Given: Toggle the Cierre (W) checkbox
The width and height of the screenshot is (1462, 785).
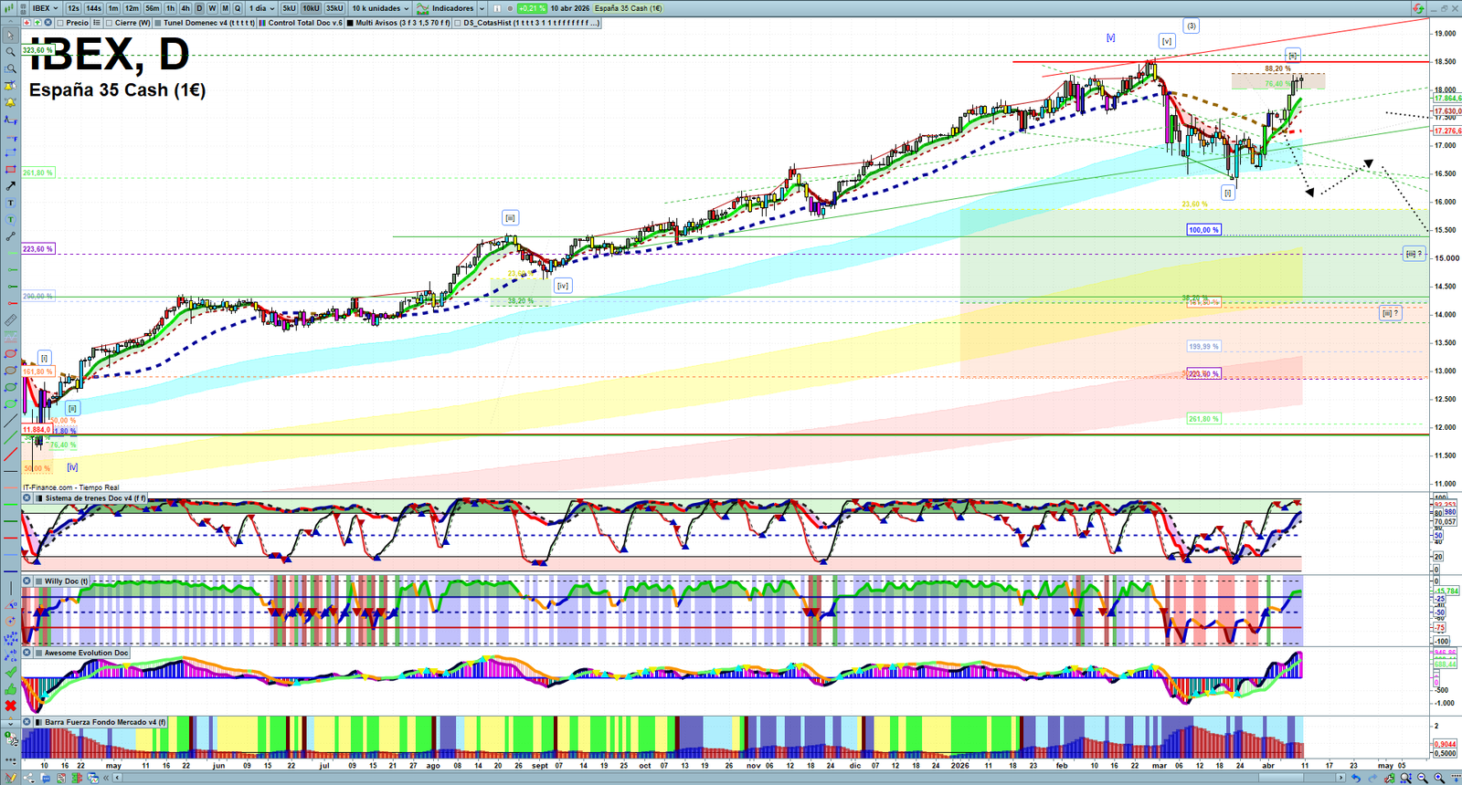Looking at the screenshot, I should click(110, 23).
